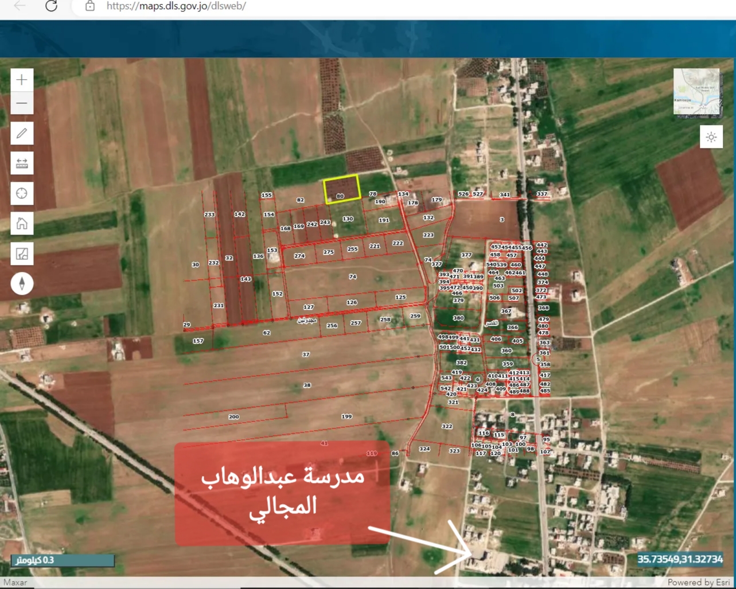Image resolution: width=736 pixels, height=589 pixels.
Task: Select parcel number 82
Action: [x=300, y=200]
